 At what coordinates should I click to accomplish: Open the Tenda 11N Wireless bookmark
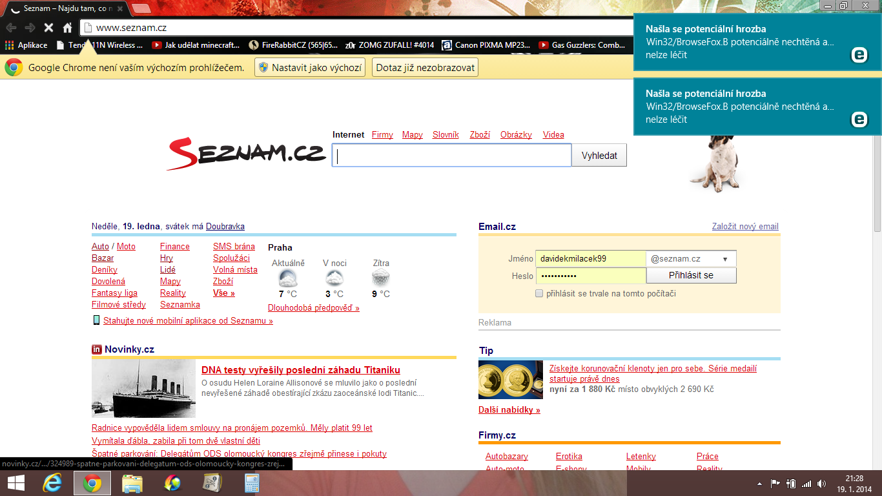[100, 45]
